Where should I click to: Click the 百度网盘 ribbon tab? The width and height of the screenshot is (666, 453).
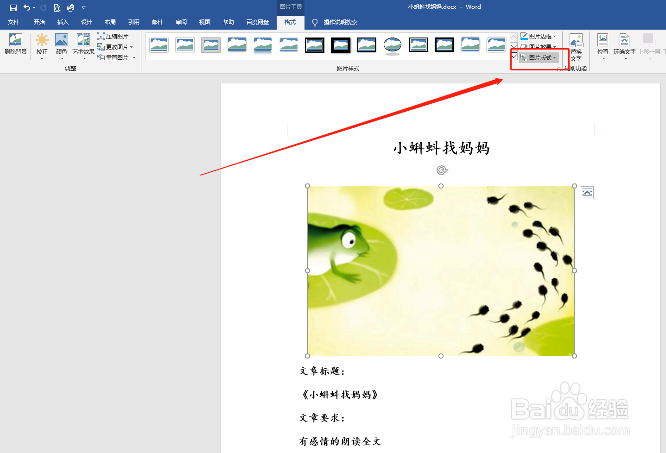(x=257, y=22)
